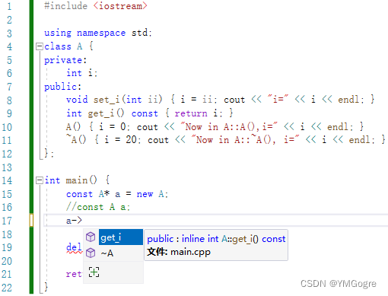Click 'void set_i(int ii)' on line 8

coord(114,100)
